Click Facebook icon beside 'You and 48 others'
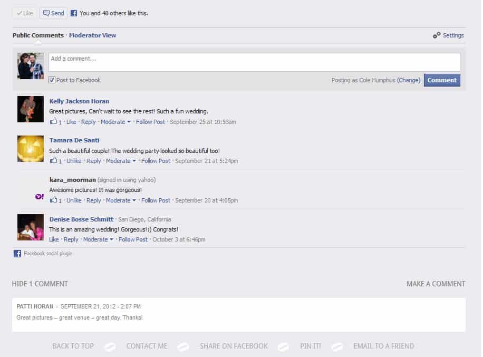The height and width of the screenshot is (357, 483). (x=74, y=13)
